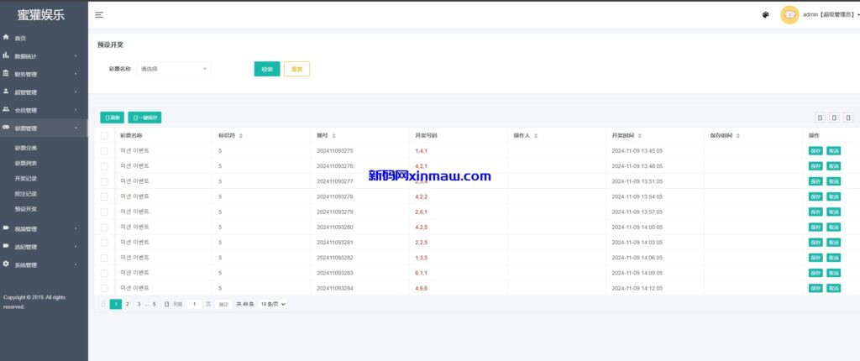Click the video icon beside 视频管理
860x361 pixels.
tap(6, 228)
